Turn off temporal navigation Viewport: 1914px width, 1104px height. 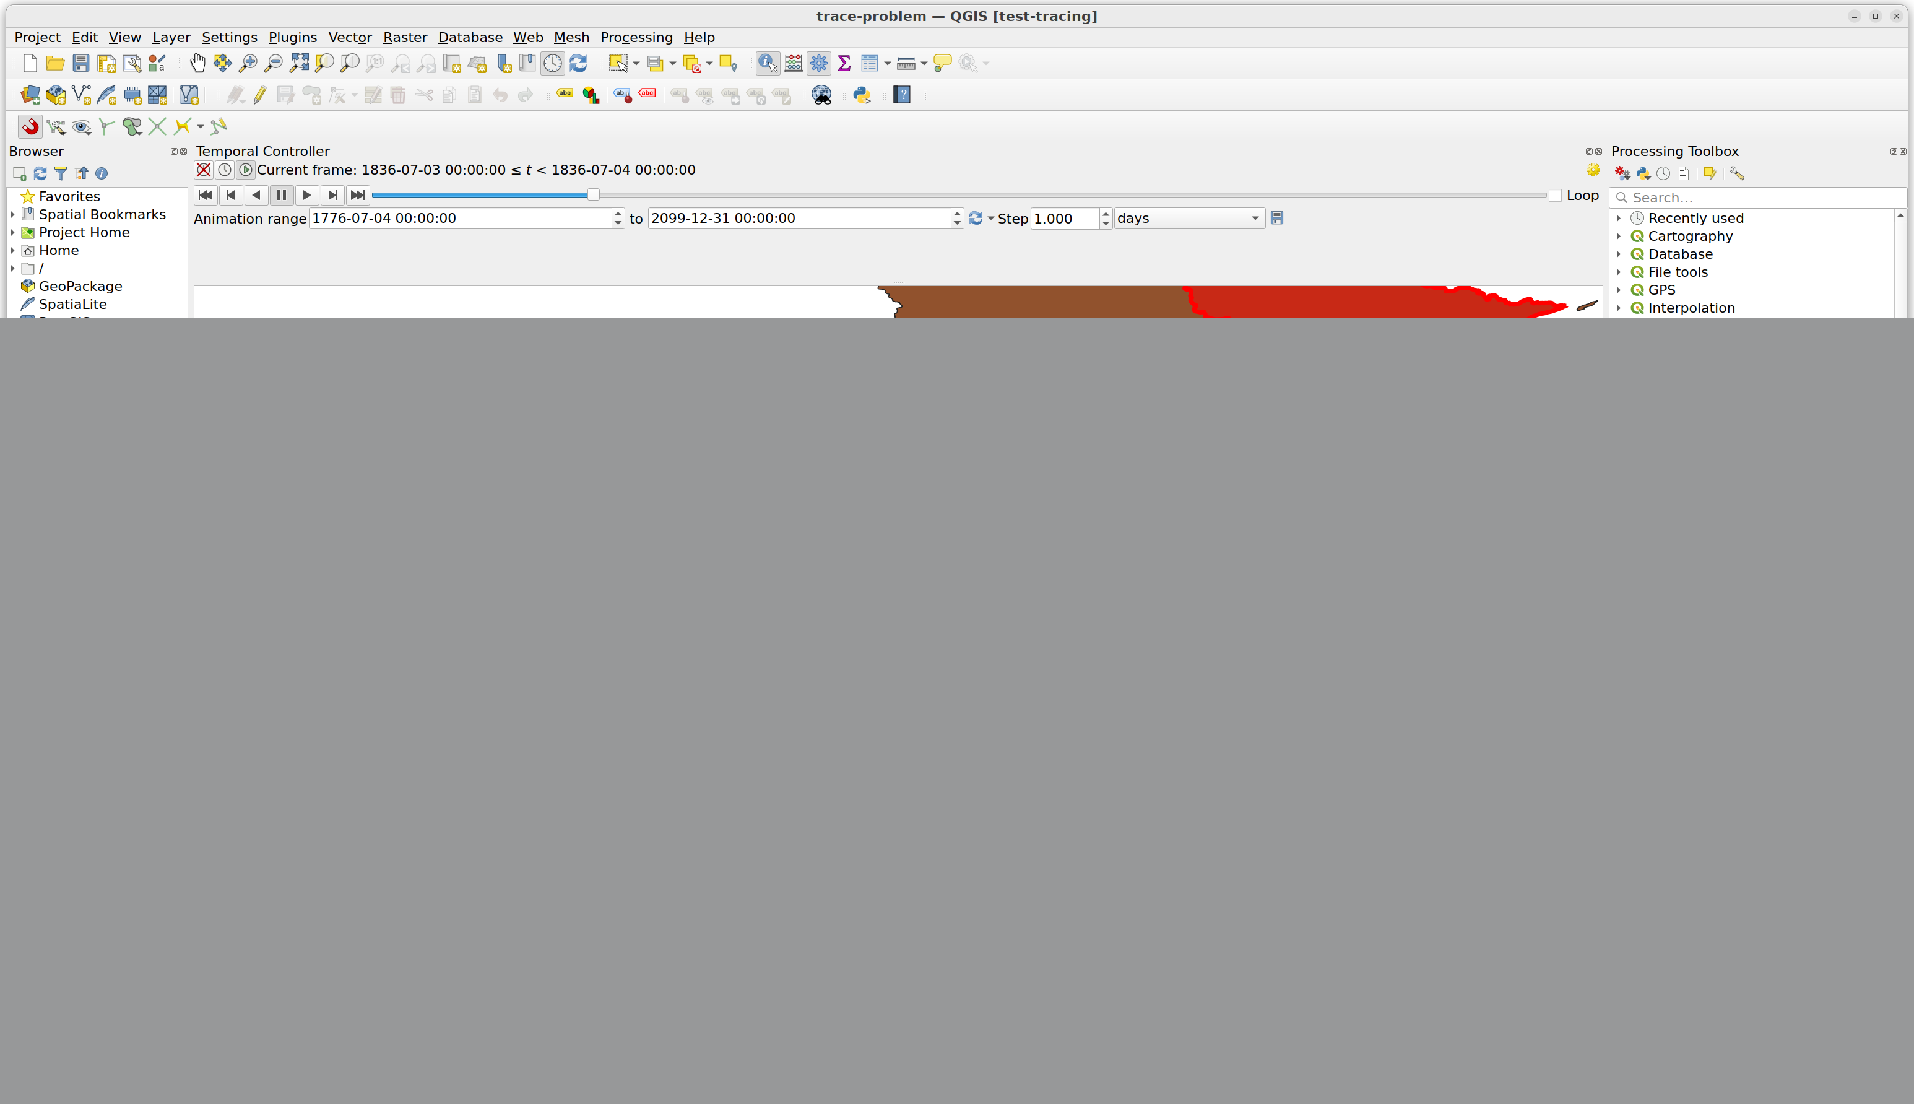203,170
